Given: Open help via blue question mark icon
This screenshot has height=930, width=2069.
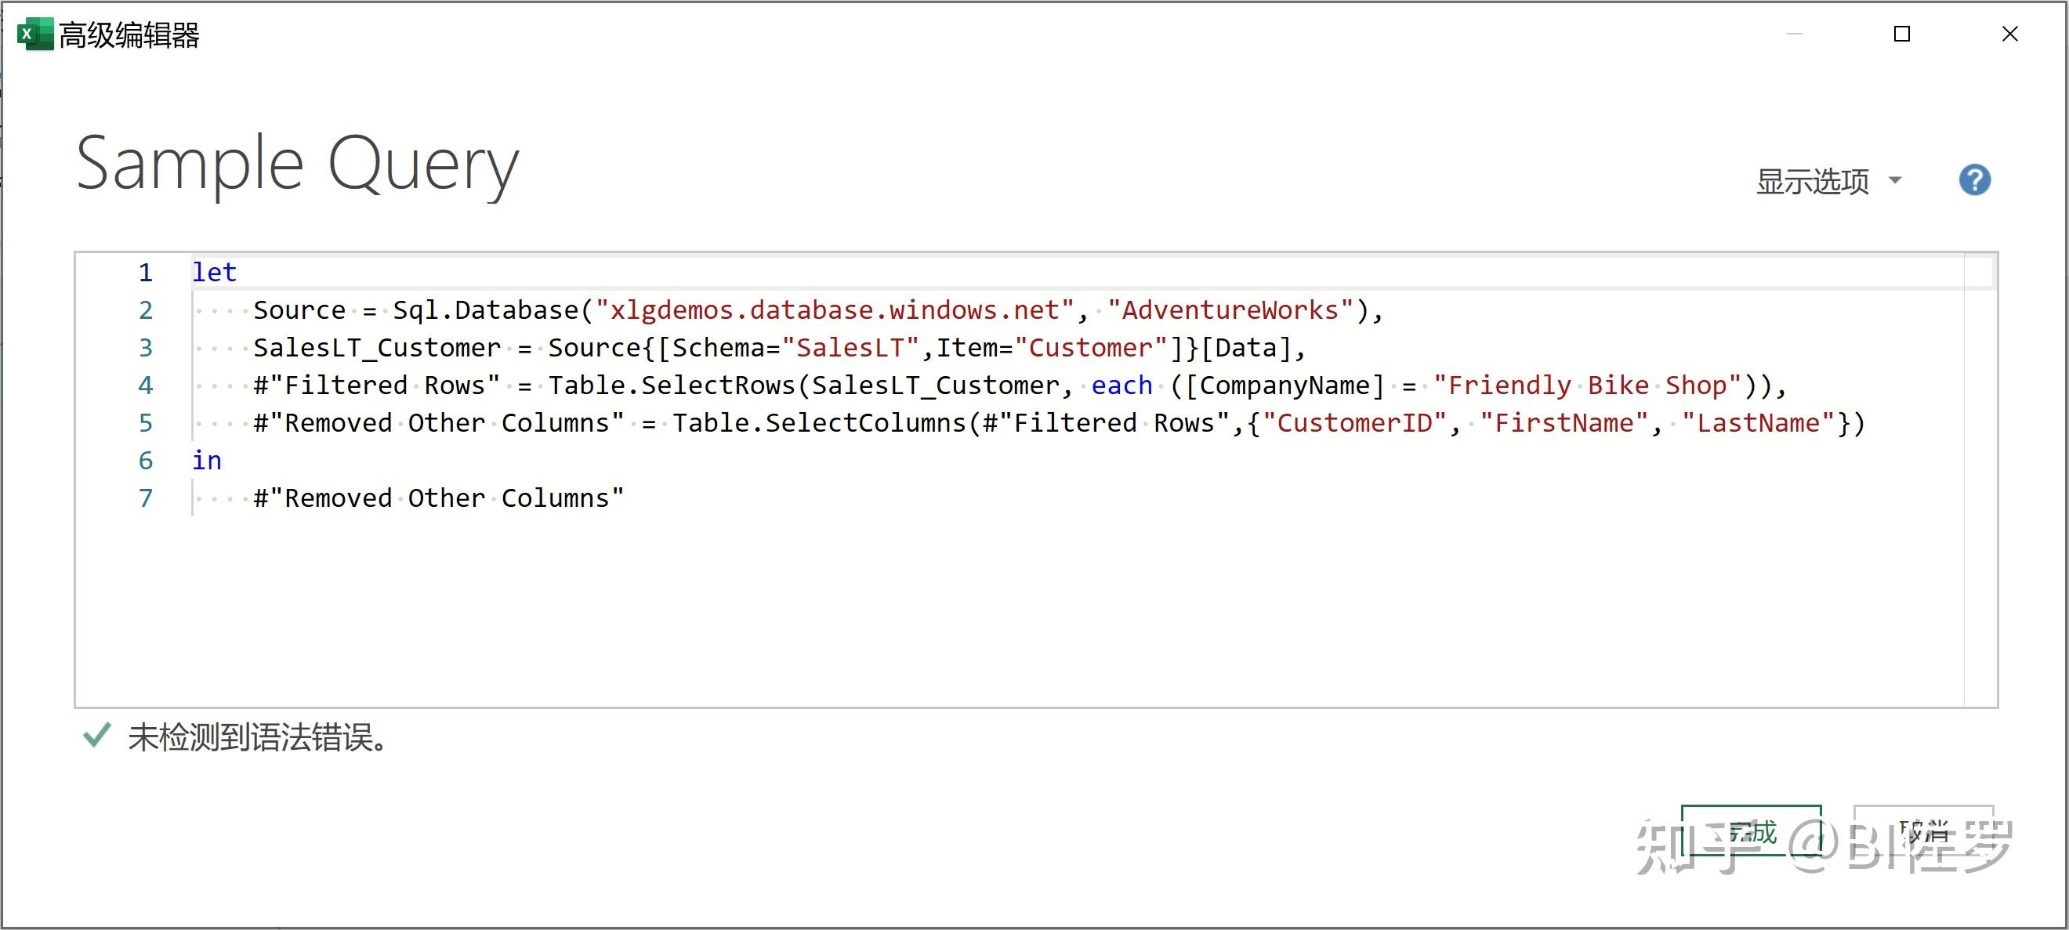Looking at the screenshot, I should [x=1973, y=180].
